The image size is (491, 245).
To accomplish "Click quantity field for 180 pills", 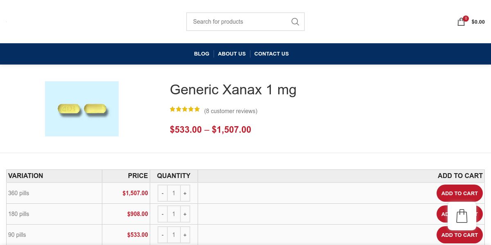I will [173, 214].
